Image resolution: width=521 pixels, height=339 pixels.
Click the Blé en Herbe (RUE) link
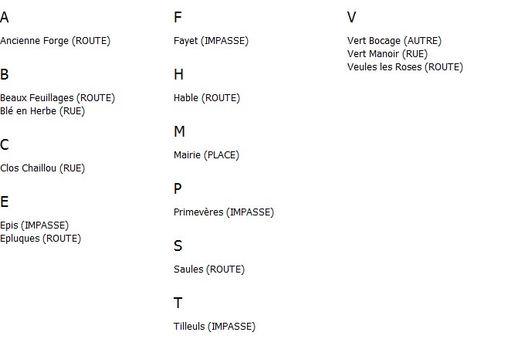(42, 111)
